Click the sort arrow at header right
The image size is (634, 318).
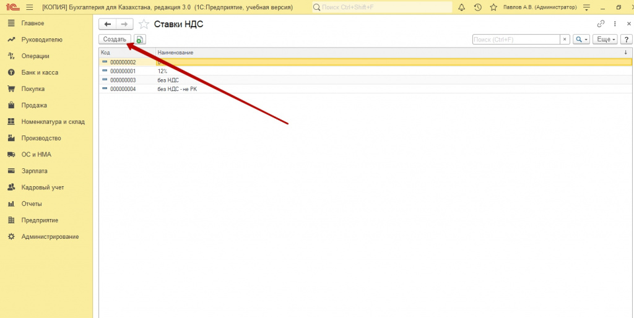[x=625, y=53]
